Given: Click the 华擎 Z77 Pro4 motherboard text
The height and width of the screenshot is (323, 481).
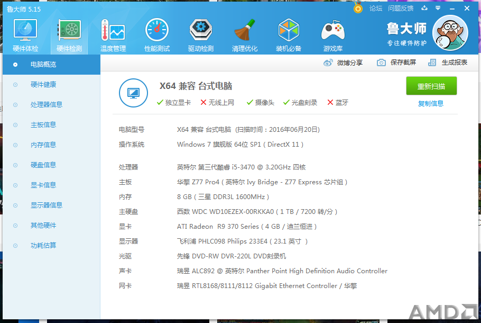Looking at the screenshot, I should tap(262, 182).
